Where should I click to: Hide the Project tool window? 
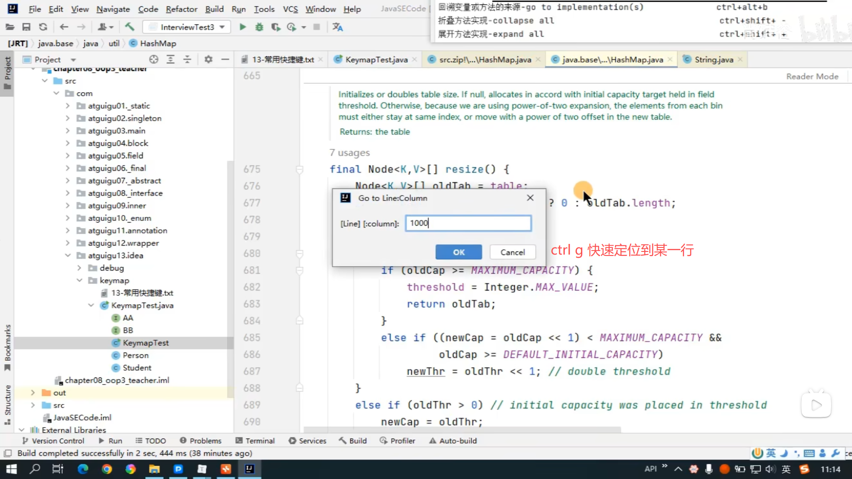click(225, 59)
